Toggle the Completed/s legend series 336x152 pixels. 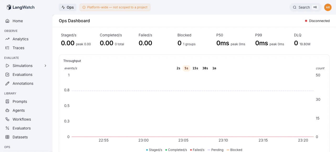pos(176,150)
